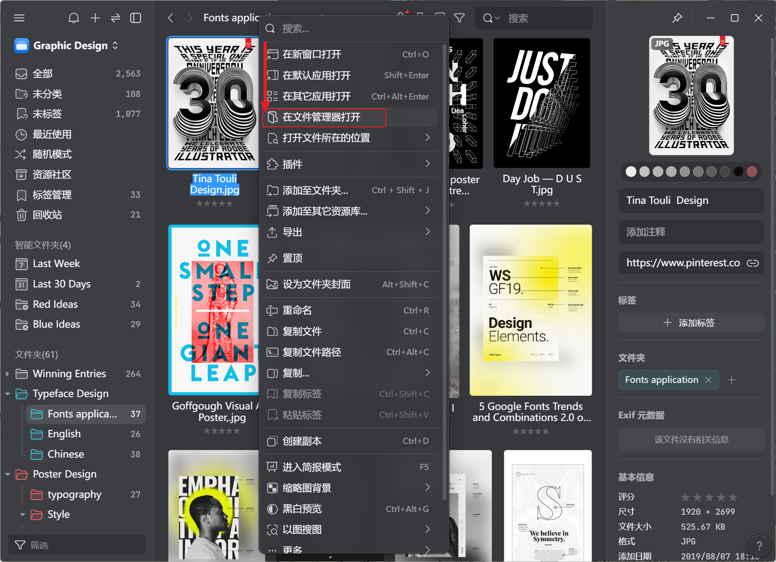Toggle the sidebar layout icon
Screen dimensions: 776x562
(x=136, y=18)
